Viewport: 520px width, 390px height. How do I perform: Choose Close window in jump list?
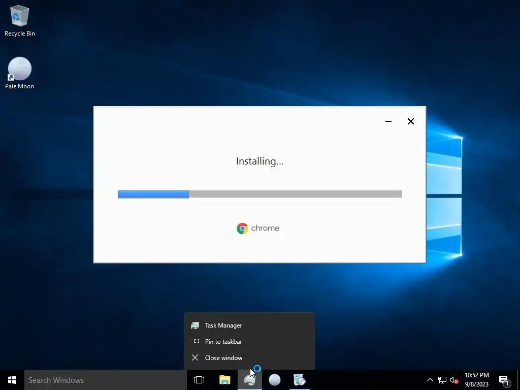(250, 358)
